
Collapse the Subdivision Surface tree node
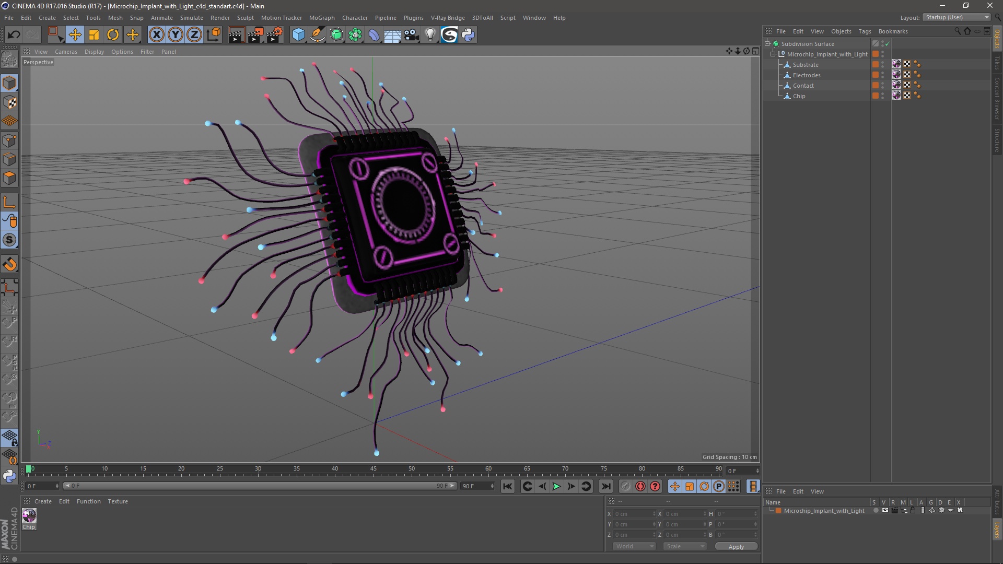point(767,44)
